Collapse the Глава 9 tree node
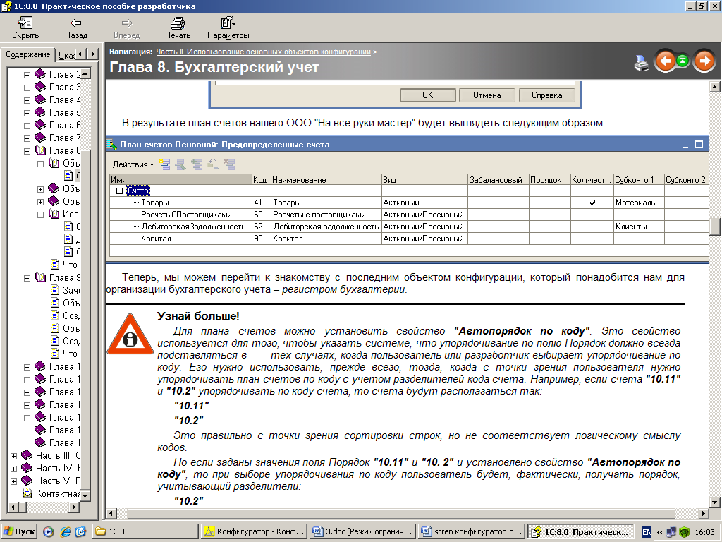Screen dimensions: 722x542 coord(27,278)
